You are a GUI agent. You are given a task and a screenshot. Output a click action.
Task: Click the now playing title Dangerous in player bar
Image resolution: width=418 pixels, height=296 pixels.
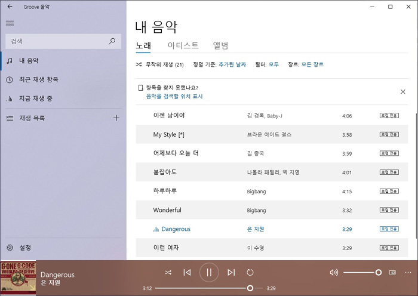[x=57, y=275]
